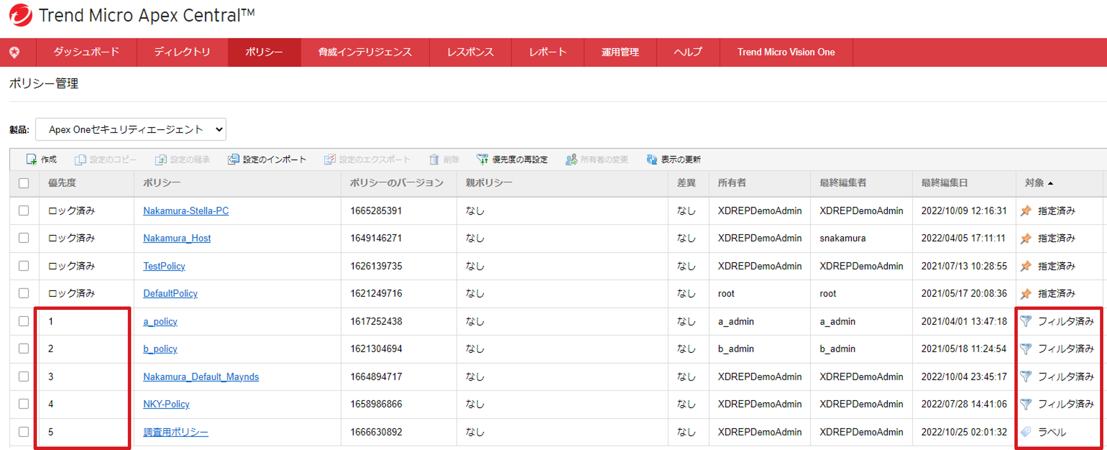The width and height of the screenshot is (1107, 450).
Task: Open the Nakamura_Default_Maynds policy link
Action: click(x=201, y=377)
